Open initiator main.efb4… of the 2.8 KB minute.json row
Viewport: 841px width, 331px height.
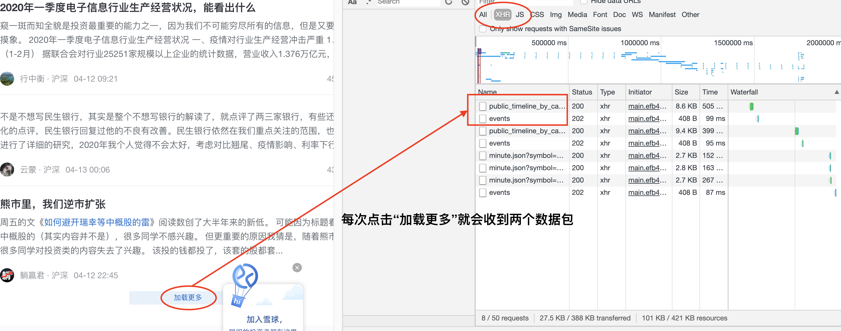coord(647,168)
